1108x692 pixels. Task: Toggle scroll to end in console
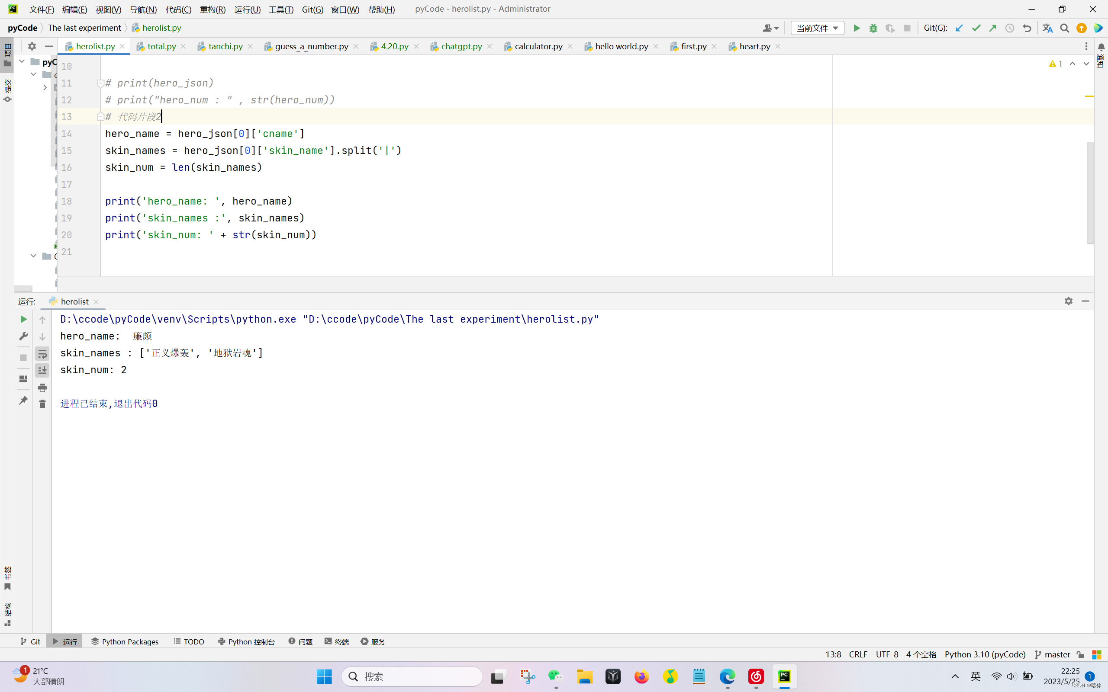click(42, 370)
